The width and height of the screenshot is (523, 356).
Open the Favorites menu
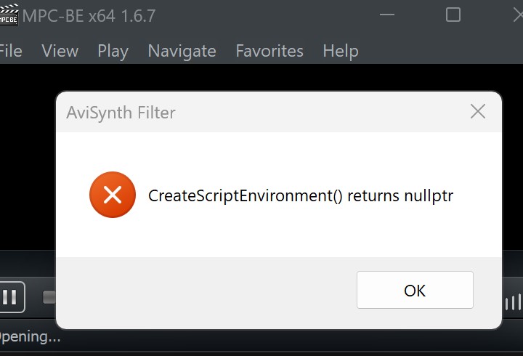click(269, 51)
